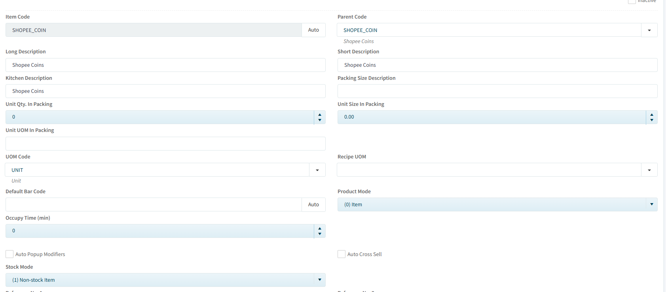This screenshot has width=666, height=292.
Task: Click the "Product Mode" label
Action: pos(354,192)
